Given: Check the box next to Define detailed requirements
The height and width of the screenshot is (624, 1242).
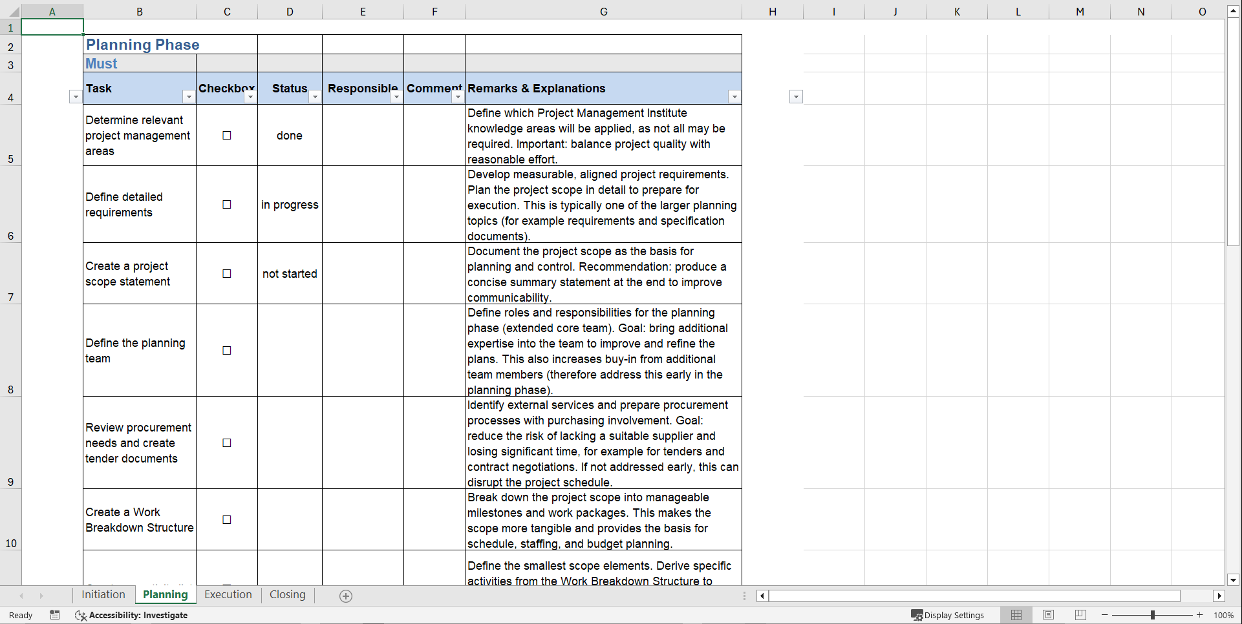Looking at the screenshot, I should pyautogui.click(x=227, y=204).
